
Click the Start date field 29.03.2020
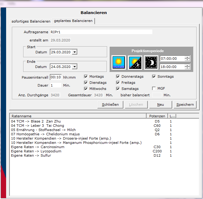click(x=61, y=52)
